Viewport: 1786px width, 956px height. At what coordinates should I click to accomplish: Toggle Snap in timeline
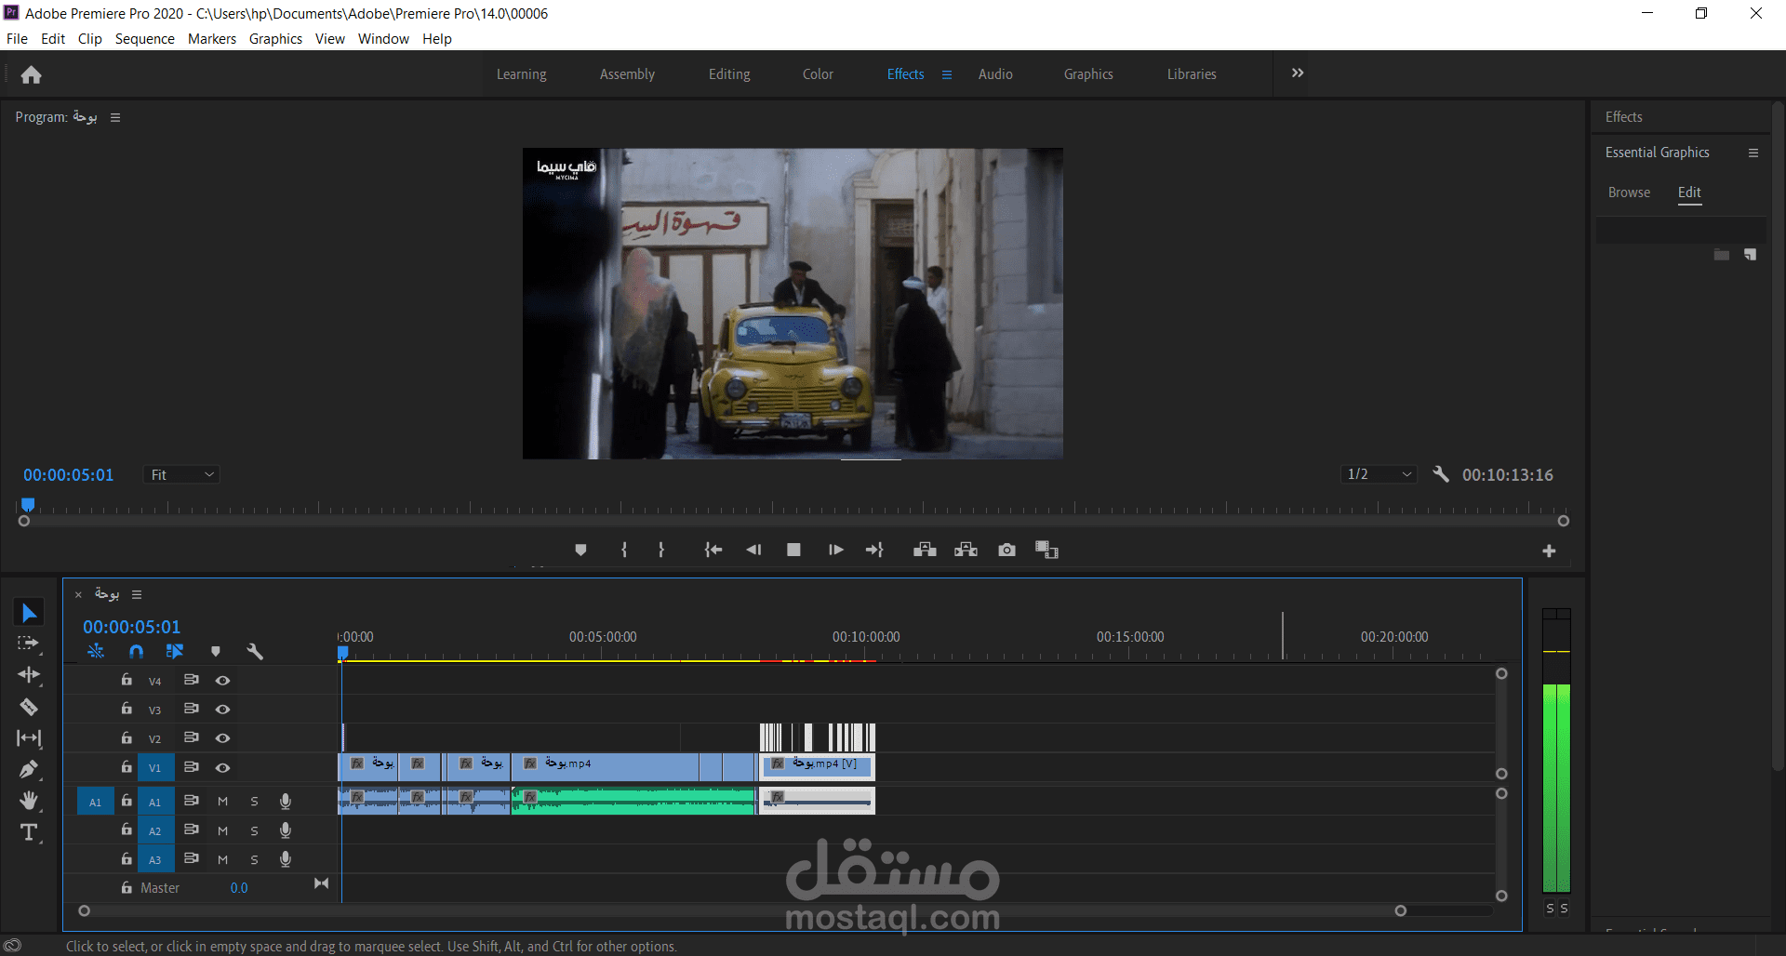pos(136,652)
